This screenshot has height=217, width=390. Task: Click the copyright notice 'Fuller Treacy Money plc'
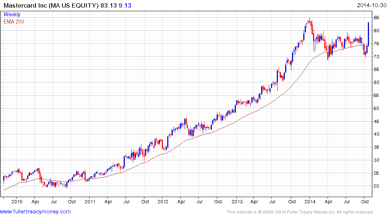[x=311, y=212]
